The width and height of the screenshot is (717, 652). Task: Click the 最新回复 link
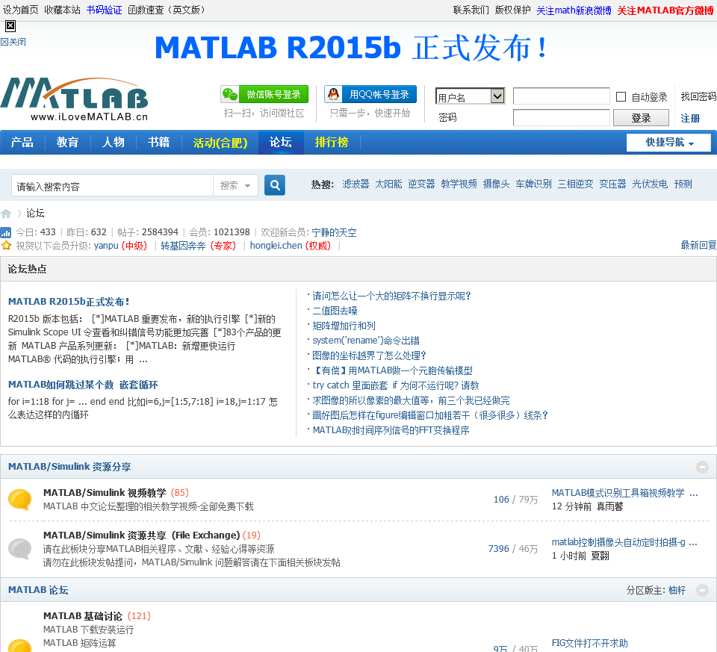[698, 245]
